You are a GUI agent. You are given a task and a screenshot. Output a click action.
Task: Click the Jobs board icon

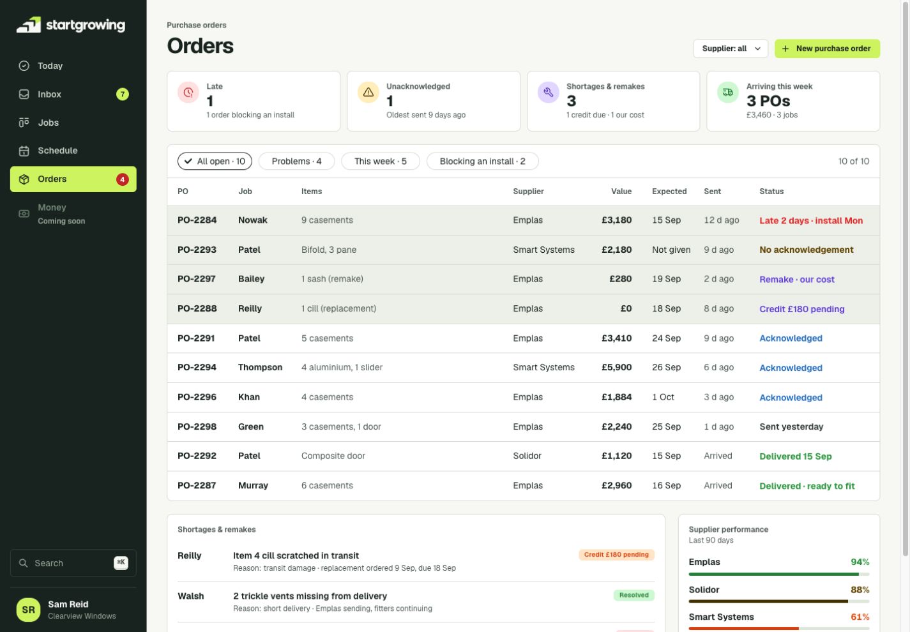coord(24,123)
